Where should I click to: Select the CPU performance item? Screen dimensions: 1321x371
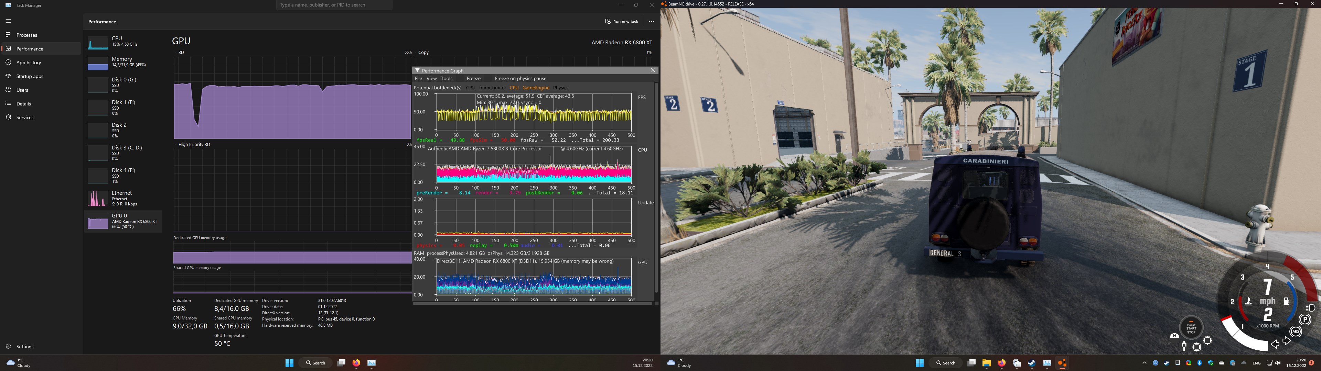point(123,42)
